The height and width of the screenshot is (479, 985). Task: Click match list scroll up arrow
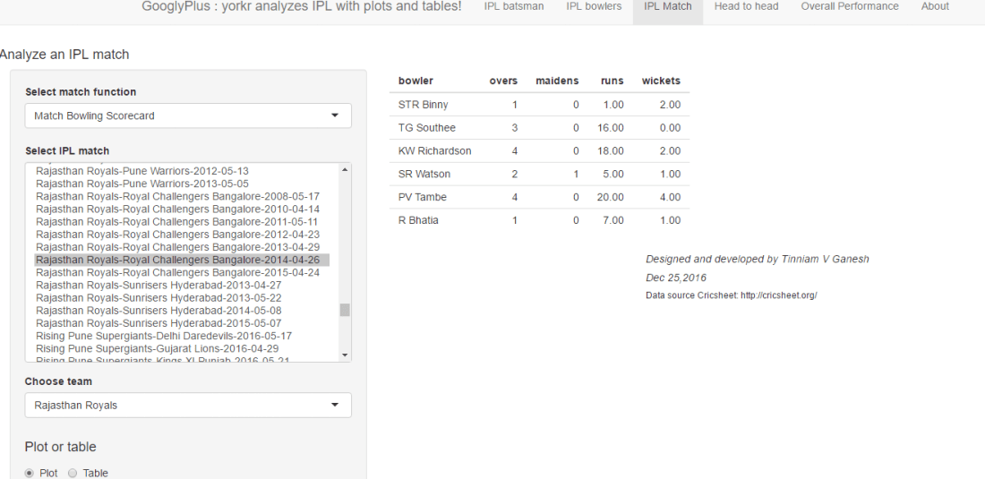345,168
